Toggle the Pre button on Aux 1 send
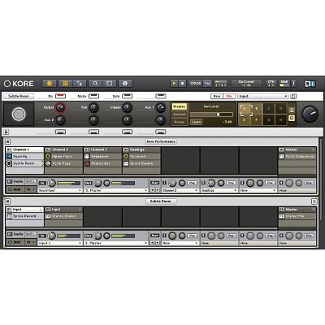This screenshot has height=325, width=325. pos(192,184)
